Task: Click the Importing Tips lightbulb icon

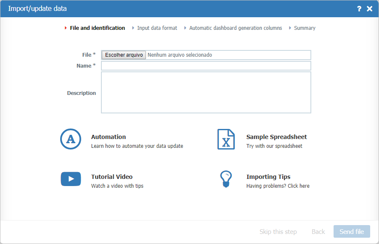Action: pyautogui.click(x=226, y=179)
